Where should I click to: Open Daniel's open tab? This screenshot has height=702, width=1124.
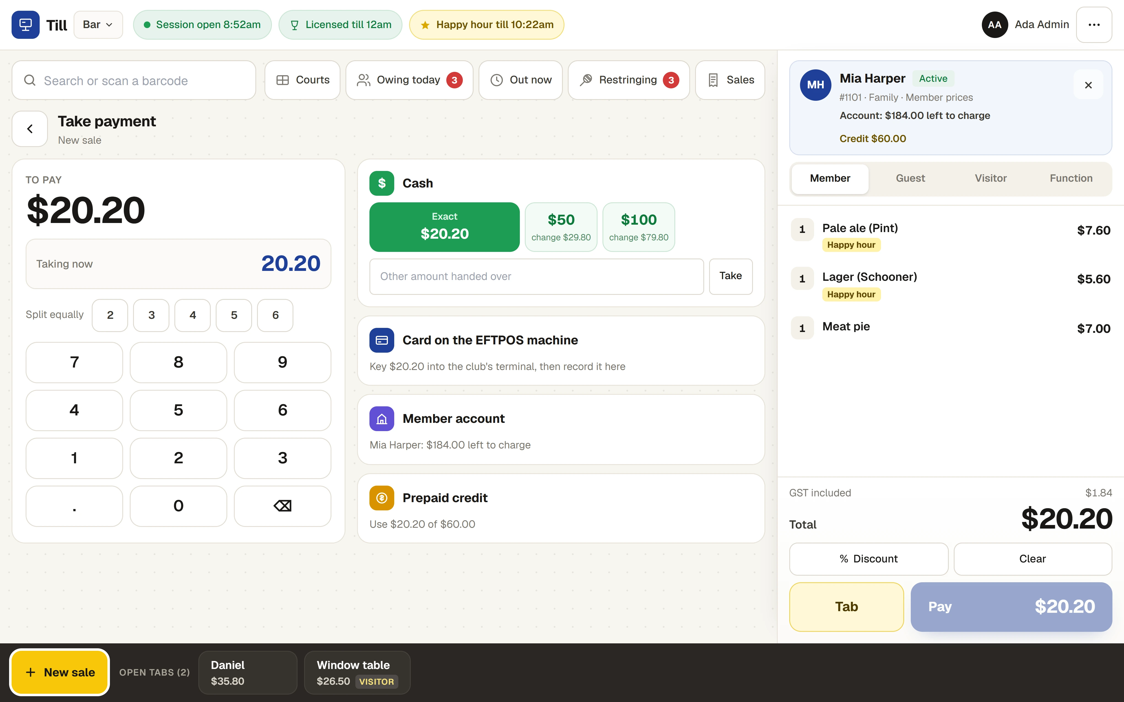tap(248, 673)
